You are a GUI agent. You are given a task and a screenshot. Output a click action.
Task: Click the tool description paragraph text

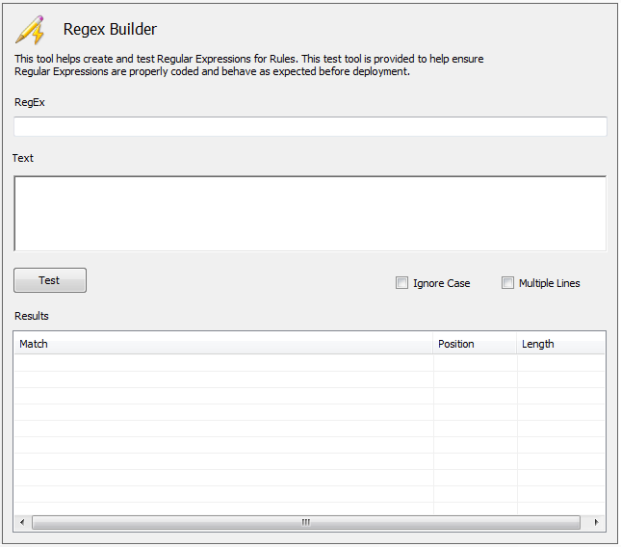(248, 65)
